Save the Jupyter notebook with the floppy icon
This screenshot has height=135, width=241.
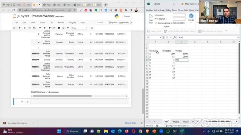[x=14, y=28]
